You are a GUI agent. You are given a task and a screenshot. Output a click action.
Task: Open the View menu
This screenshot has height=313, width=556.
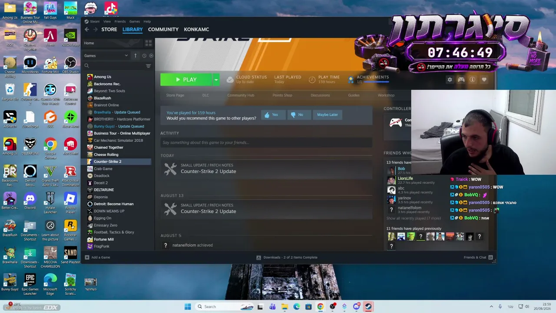pyautogui.click(x=107, y=21)
